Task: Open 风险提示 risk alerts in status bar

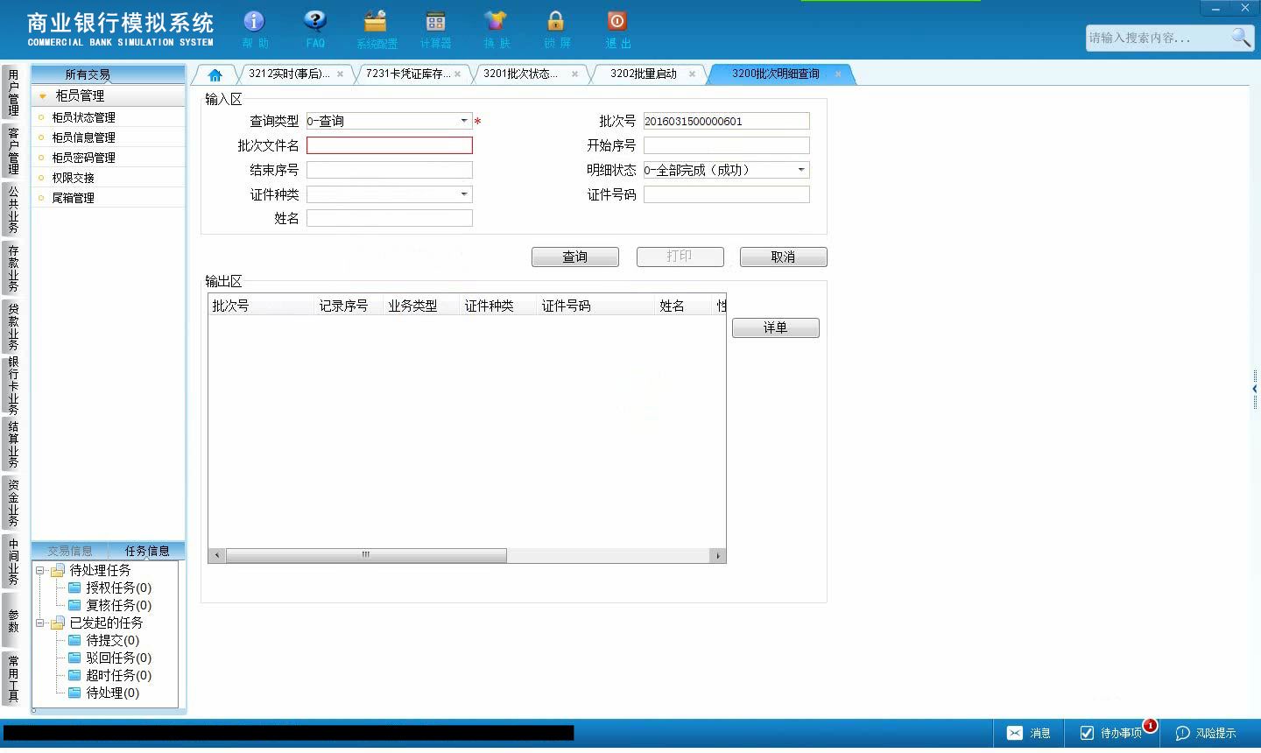Action: pos(1206,733)
